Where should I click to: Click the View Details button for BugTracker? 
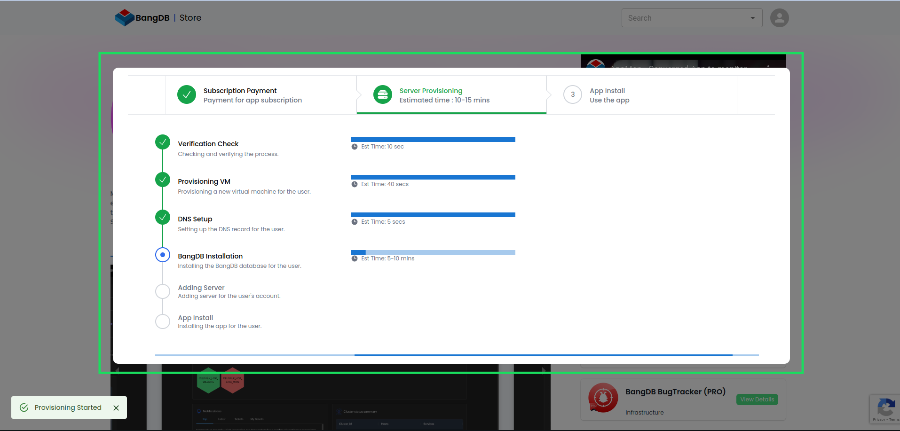point(757,400)
